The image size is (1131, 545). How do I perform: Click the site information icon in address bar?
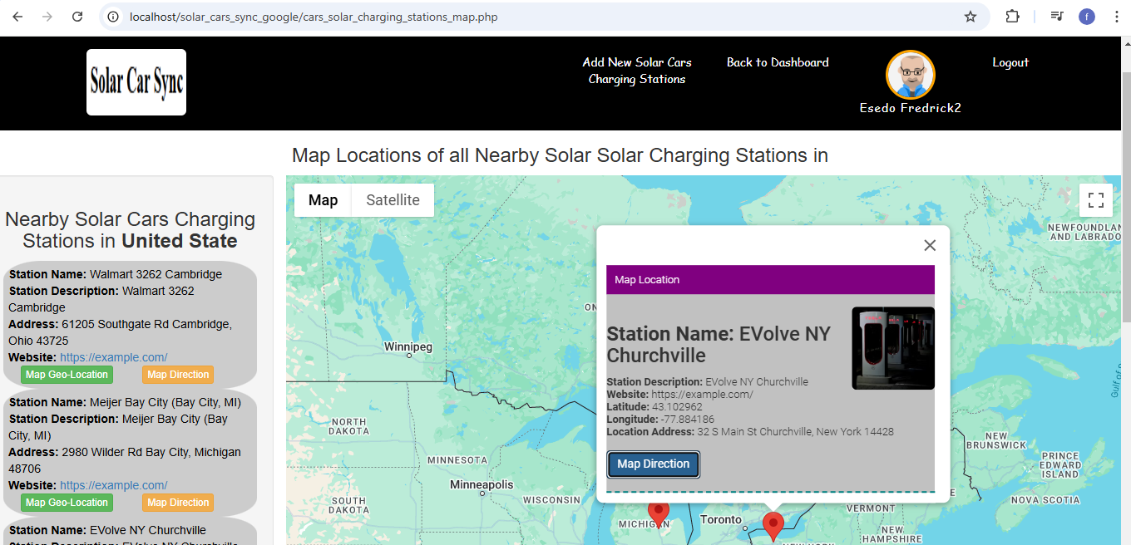coord(112,16)
